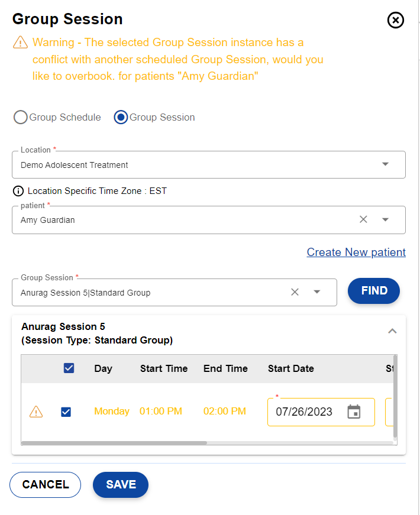The height and width of the screenshot is (515, 420).
Task: Select the Group Session radio button
Action: (x=121, y=117)
